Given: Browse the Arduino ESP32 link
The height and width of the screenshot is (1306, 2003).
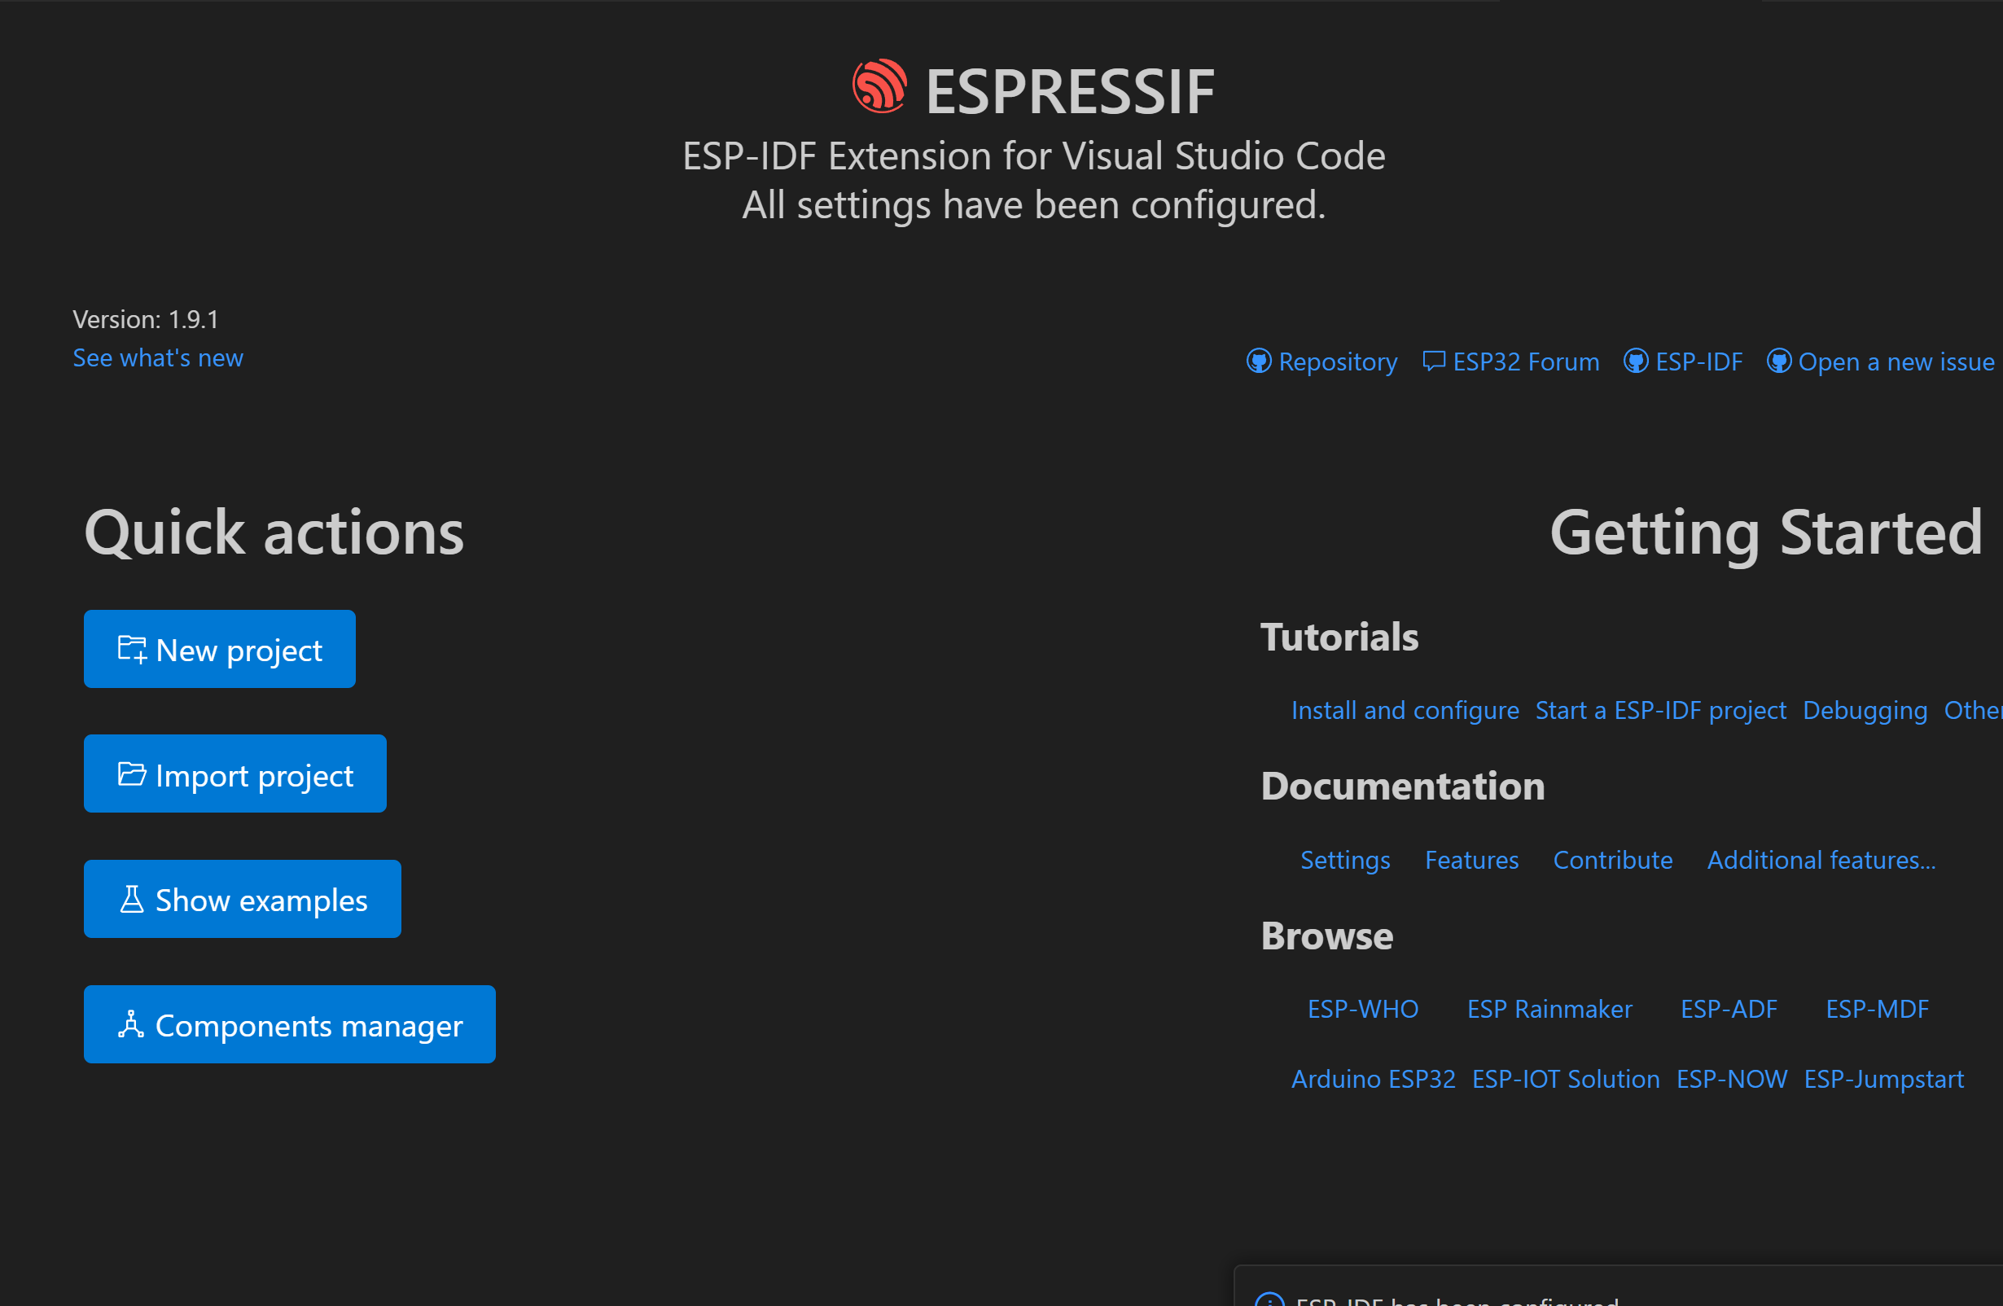Looking at the screenshot, I should (x=1373, y=1079).
